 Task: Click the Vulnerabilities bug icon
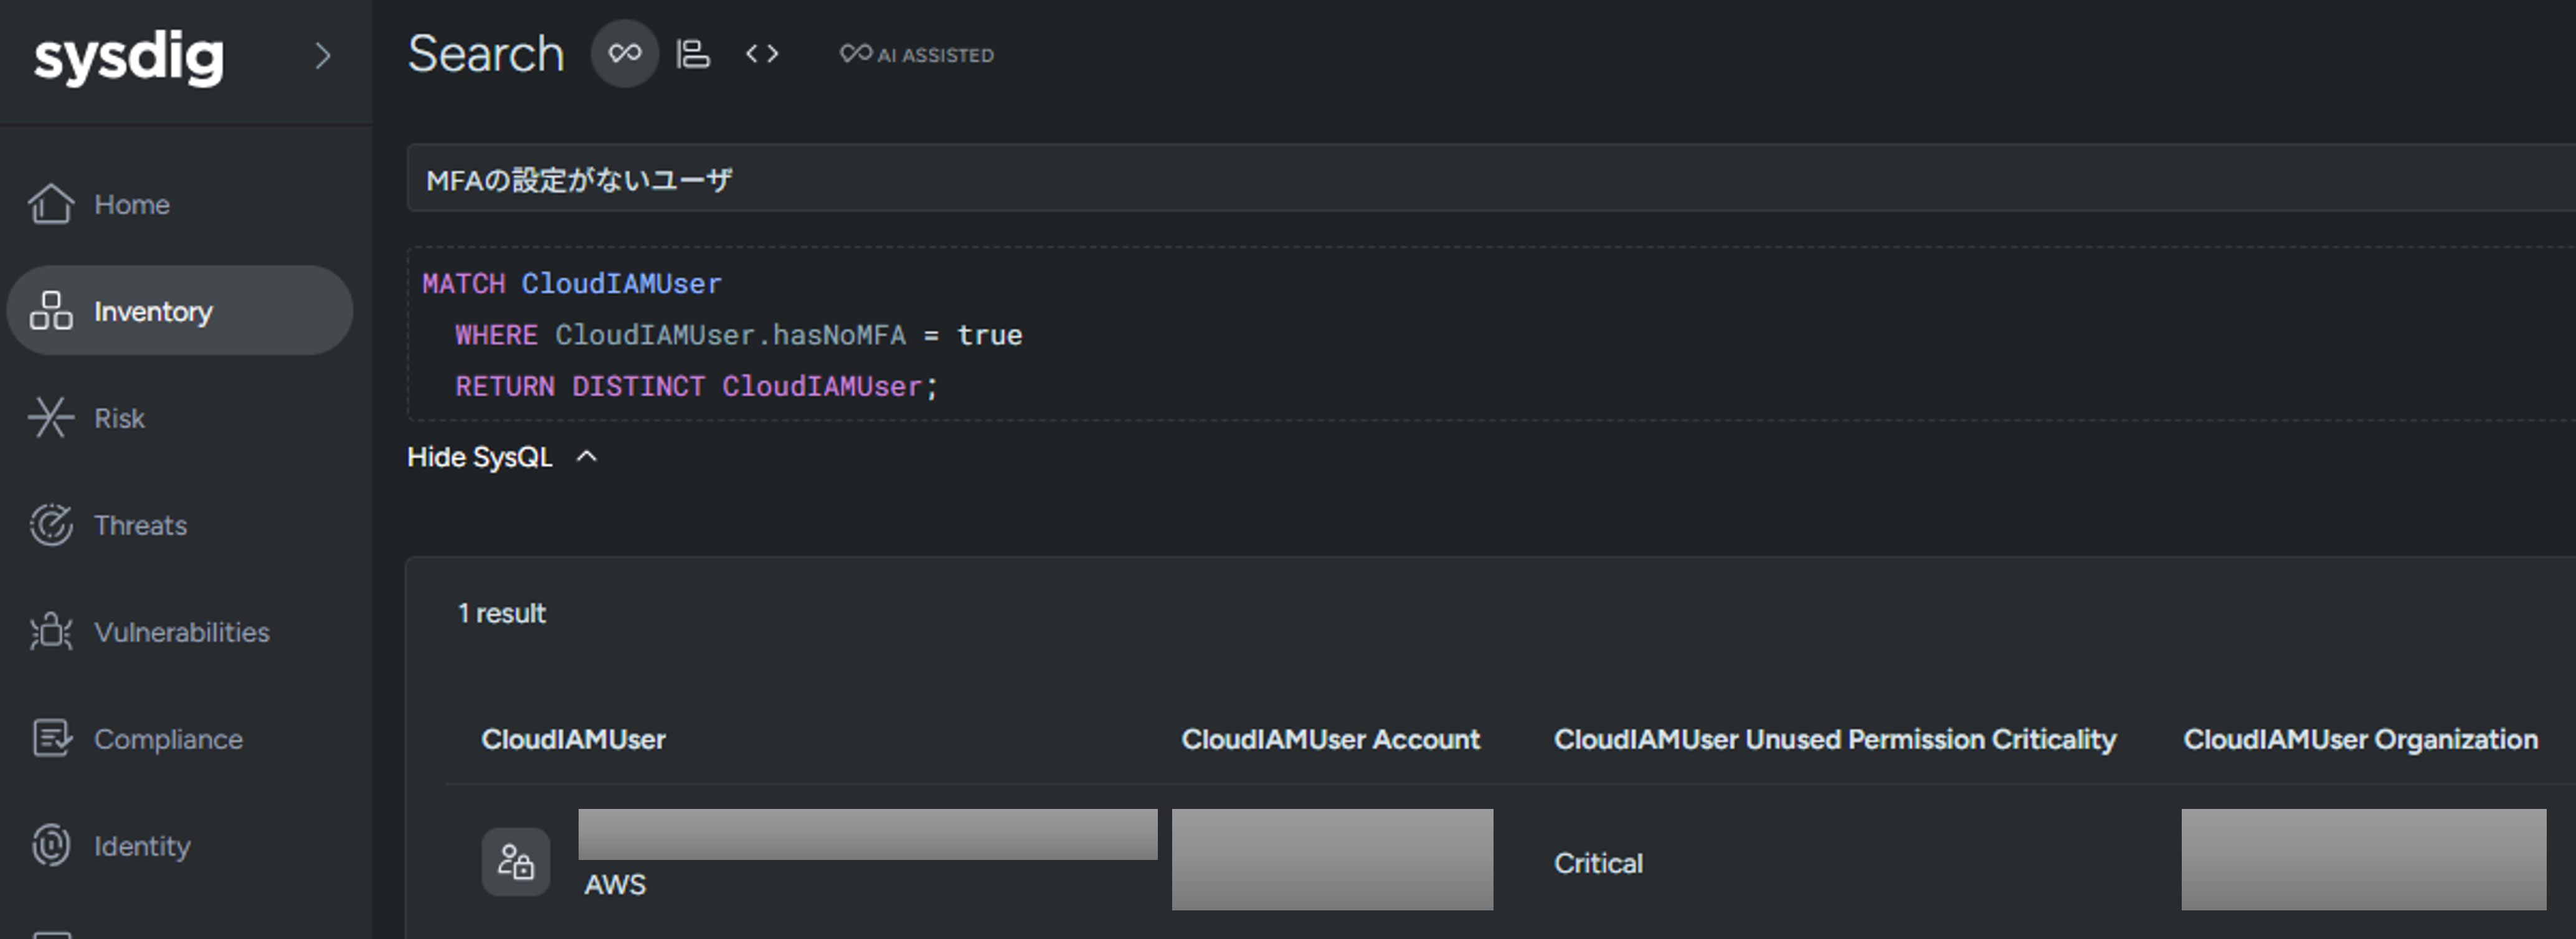pyautogui.click(x=50, y=632)
